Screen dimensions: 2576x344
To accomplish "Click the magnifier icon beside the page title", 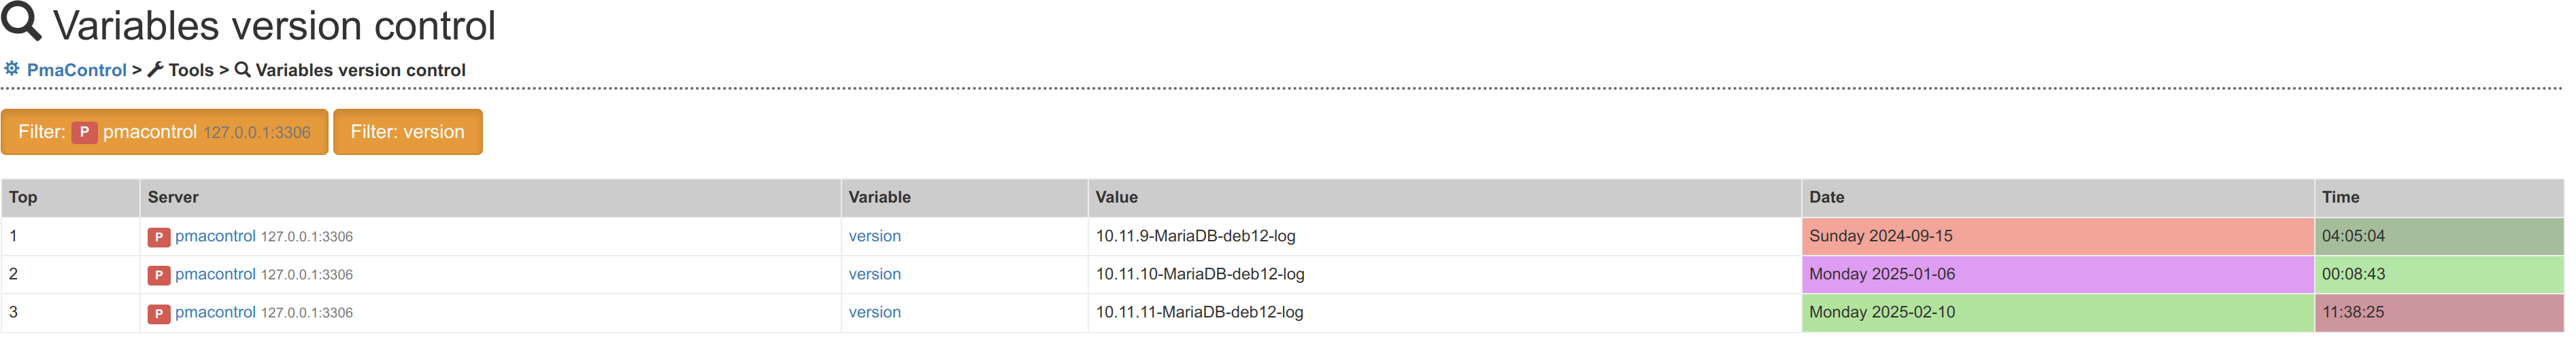I will [21, 21].
